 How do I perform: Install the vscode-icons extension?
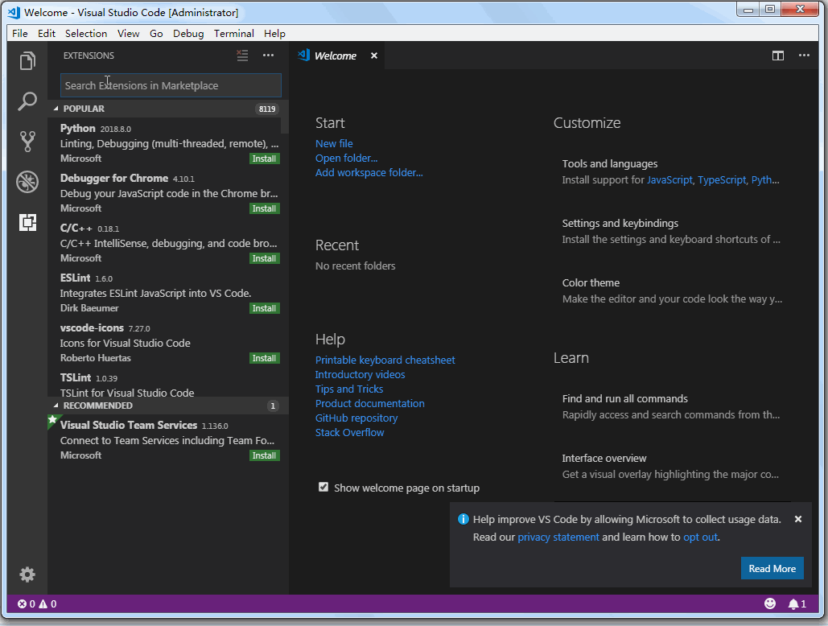[264, 358]
